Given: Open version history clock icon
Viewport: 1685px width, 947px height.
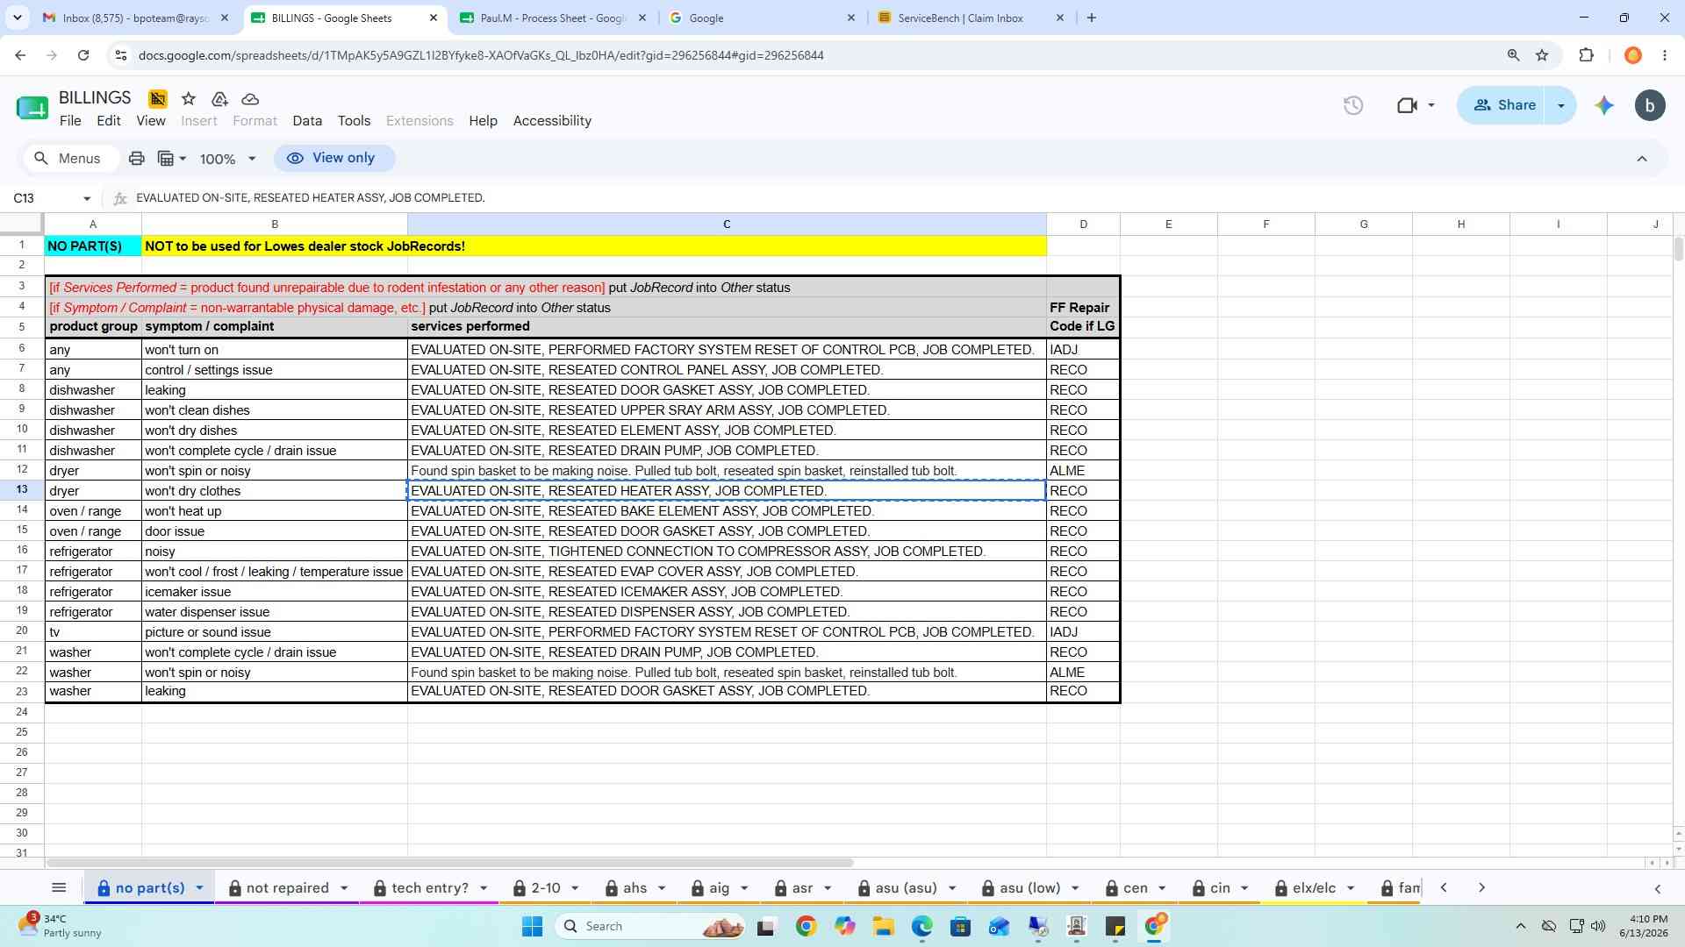Looking at the screenshot, I should [1353, 105].
